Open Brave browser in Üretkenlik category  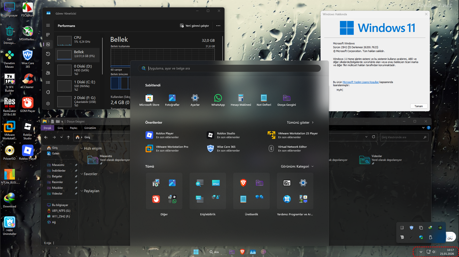[243, 183]
